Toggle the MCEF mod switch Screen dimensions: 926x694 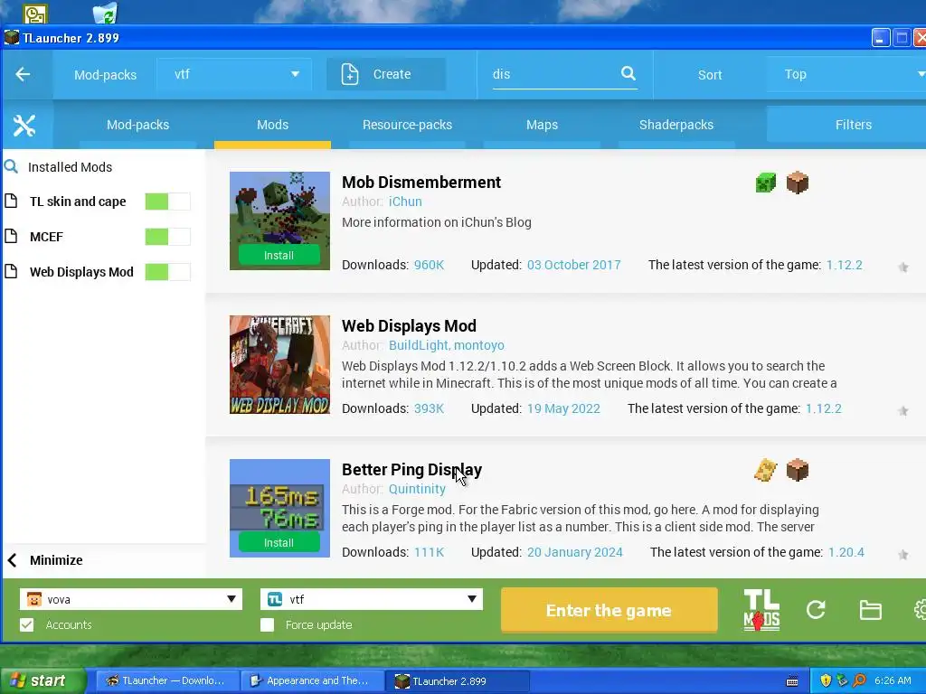pyautogui.click(x=167, y=237)
